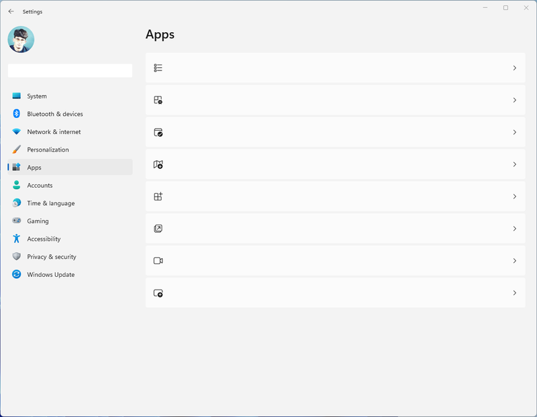Click the installed apps list icon

click(x=158, y=68)
